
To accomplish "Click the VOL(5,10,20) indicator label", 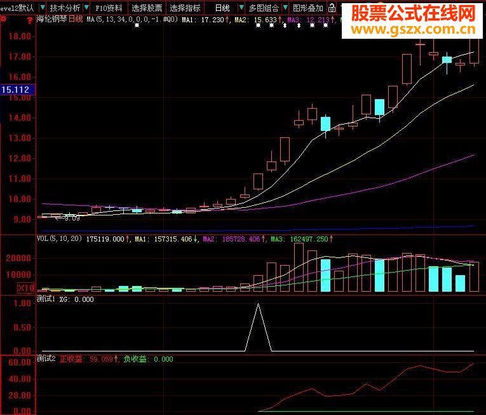I will pyautogui.click(x=59, y=238).
